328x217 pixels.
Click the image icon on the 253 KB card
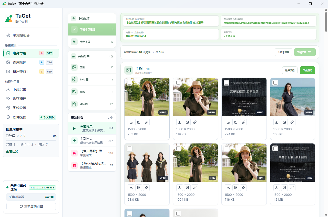coord(139,122)
